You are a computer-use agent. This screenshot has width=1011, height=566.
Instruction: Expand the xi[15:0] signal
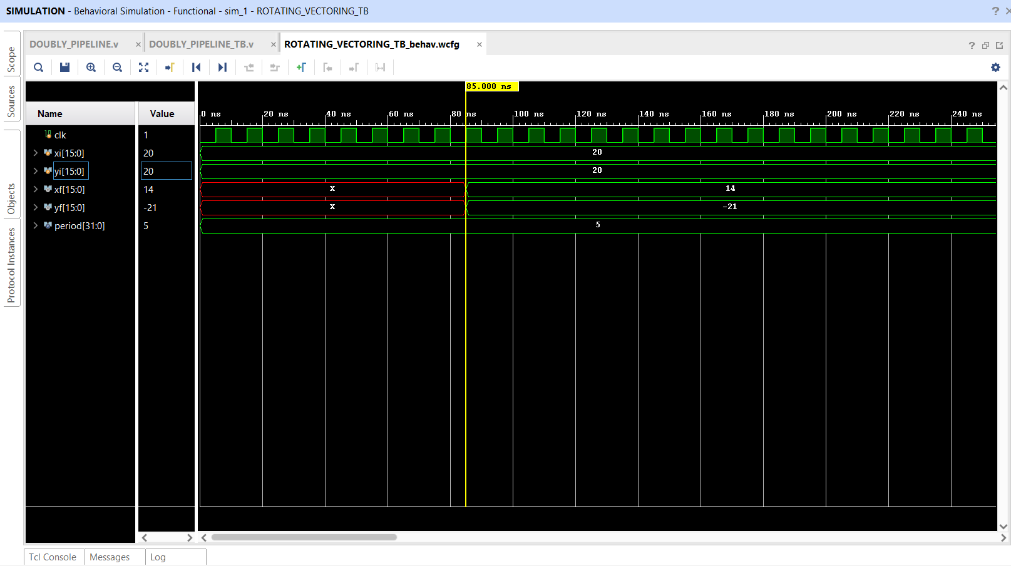click(x=36, y=153)
